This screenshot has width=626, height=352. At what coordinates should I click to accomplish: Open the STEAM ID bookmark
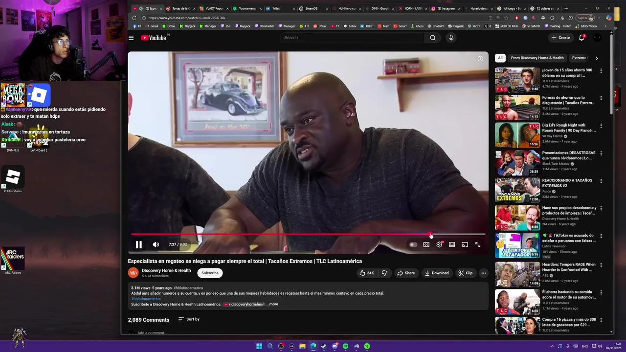click(x=531, y=26)
